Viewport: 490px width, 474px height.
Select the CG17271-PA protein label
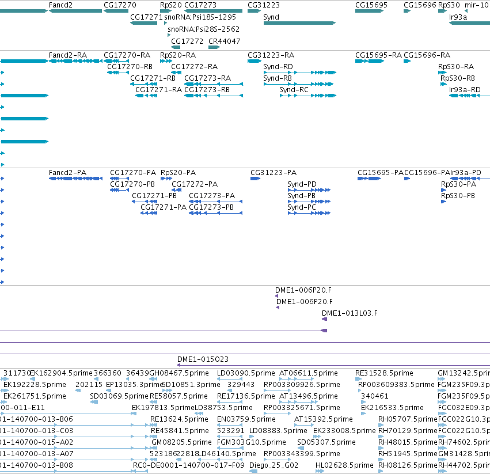pyautogui.click(x=164, y=207)
